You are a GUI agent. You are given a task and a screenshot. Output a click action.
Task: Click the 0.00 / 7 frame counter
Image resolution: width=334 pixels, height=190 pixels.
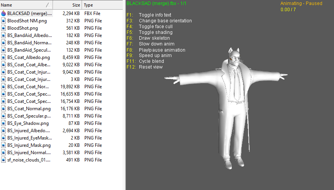[288, 10]
